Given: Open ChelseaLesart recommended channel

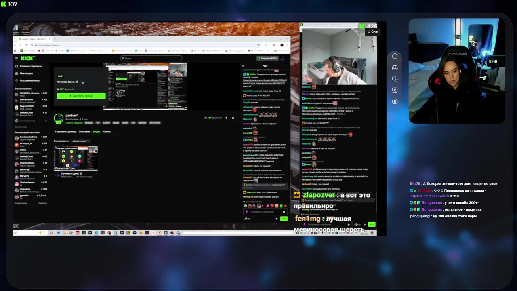Looking at the screenshot, I should pyautogui.click(x=31, y=183).
